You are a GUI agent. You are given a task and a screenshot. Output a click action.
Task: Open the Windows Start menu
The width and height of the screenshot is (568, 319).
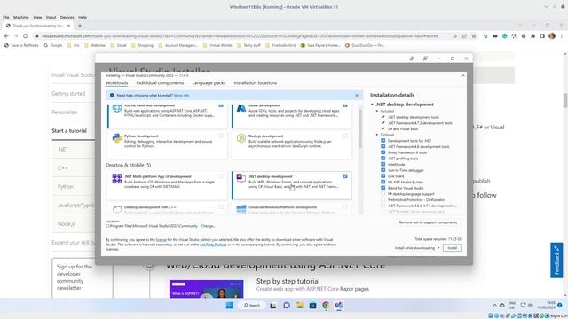230,305
